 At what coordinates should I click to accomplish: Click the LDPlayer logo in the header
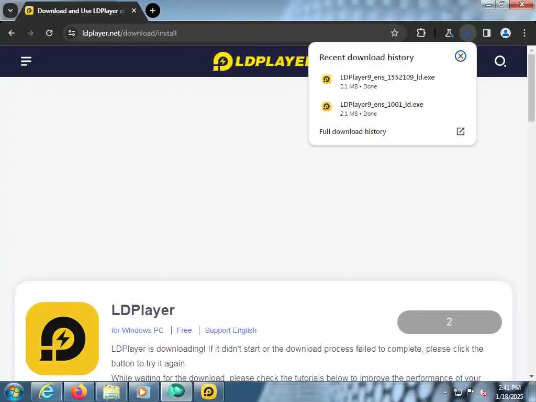(x=261, y=61)
